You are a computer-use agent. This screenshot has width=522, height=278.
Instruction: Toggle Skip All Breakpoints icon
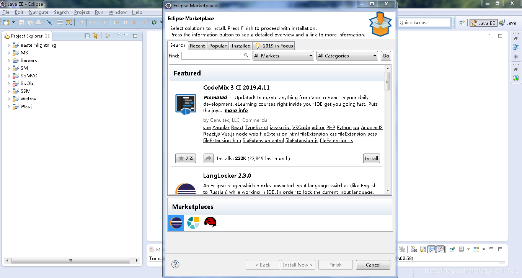click(x=49, y=23)
